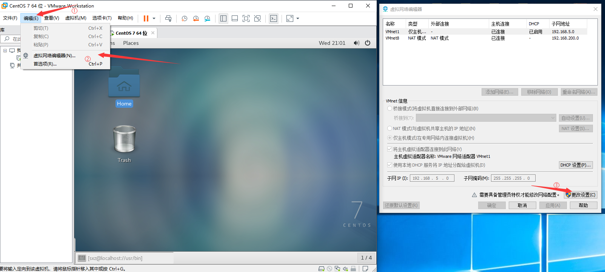
Task: Select the Host-only mode (仅主机模式) radio button
Action: (x=390, y=138)
